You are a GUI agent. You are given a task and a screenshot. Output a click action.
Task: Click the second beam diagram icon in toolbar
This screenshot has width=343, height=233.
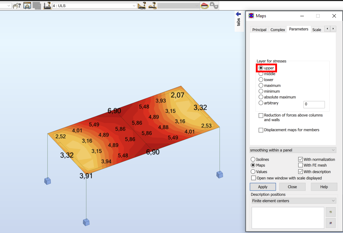click(152, 6)
